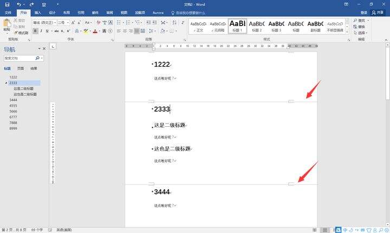Screen dimensions: 390x233
Task: Toggle Bold formatting button
Action: pyautogui.click(x=35, y=31)
